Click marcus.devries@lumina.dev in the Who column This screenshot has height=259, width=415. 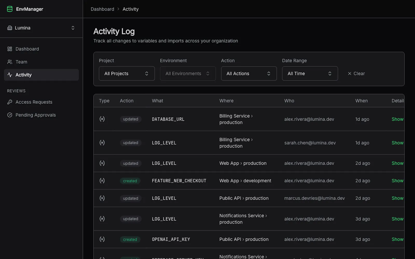[x=314, y=198]
